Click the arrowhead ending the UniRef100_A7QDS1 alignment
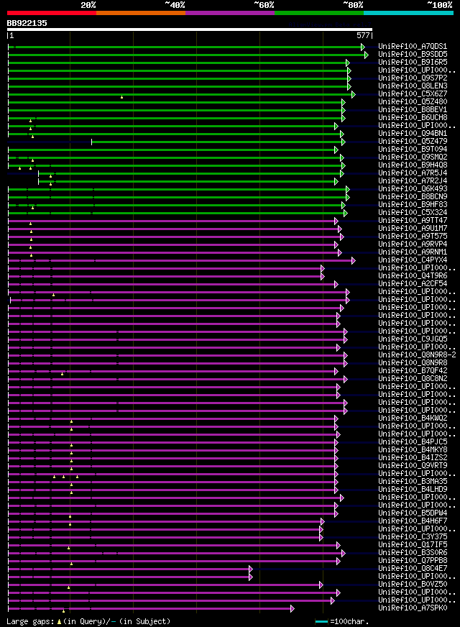This screenshot has height=627, width=460. coord(363,47)
